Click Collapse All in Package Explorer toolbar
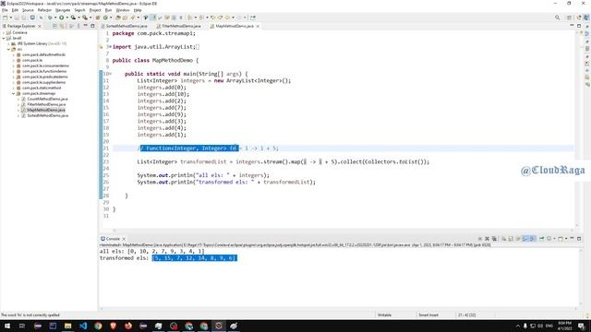Screen dimensions: 591x332 (55, 26)
